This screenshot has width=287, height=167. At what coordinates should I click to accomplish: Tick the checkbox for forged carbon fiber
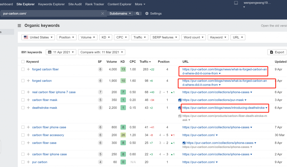click(x=23, y=69)
